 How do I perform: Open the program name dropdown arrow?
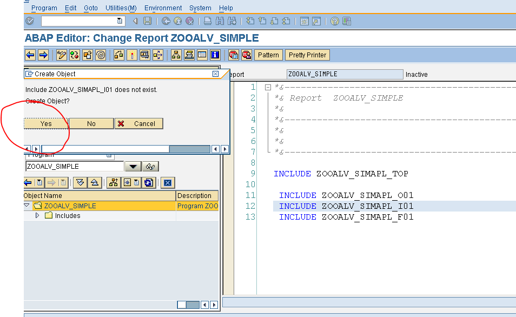[x=133, y=167]
